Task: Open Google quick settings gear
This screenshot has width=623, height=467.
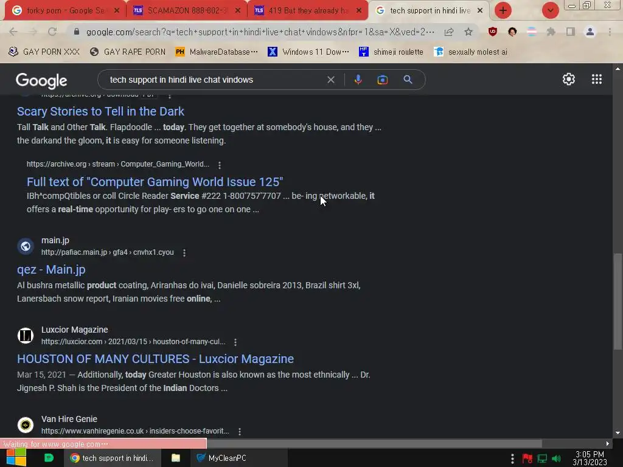Action: point(569,79)
